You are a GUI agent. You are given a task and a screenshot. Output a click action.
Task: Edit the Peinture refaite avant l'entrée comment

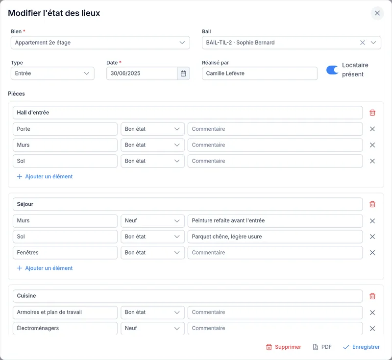275,220
